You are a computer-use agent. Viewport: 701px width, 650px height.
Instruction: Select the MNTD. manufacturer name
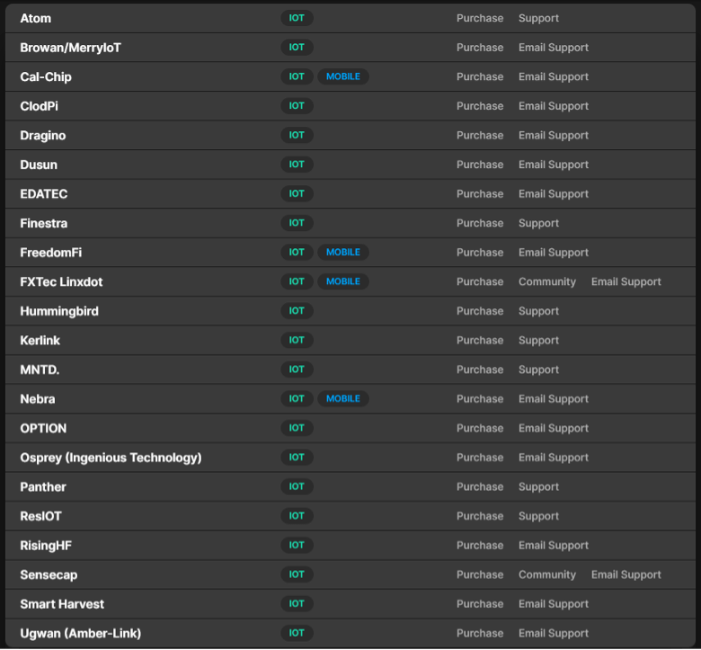click(40, 370)
